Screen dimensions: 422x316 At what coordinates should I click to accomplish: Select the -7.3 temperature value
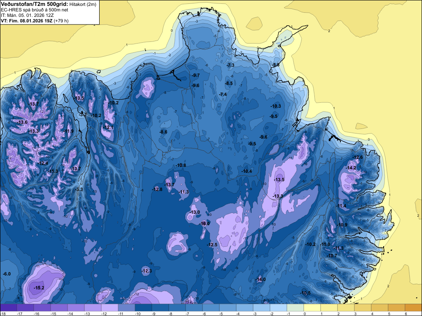click(230, 65)
